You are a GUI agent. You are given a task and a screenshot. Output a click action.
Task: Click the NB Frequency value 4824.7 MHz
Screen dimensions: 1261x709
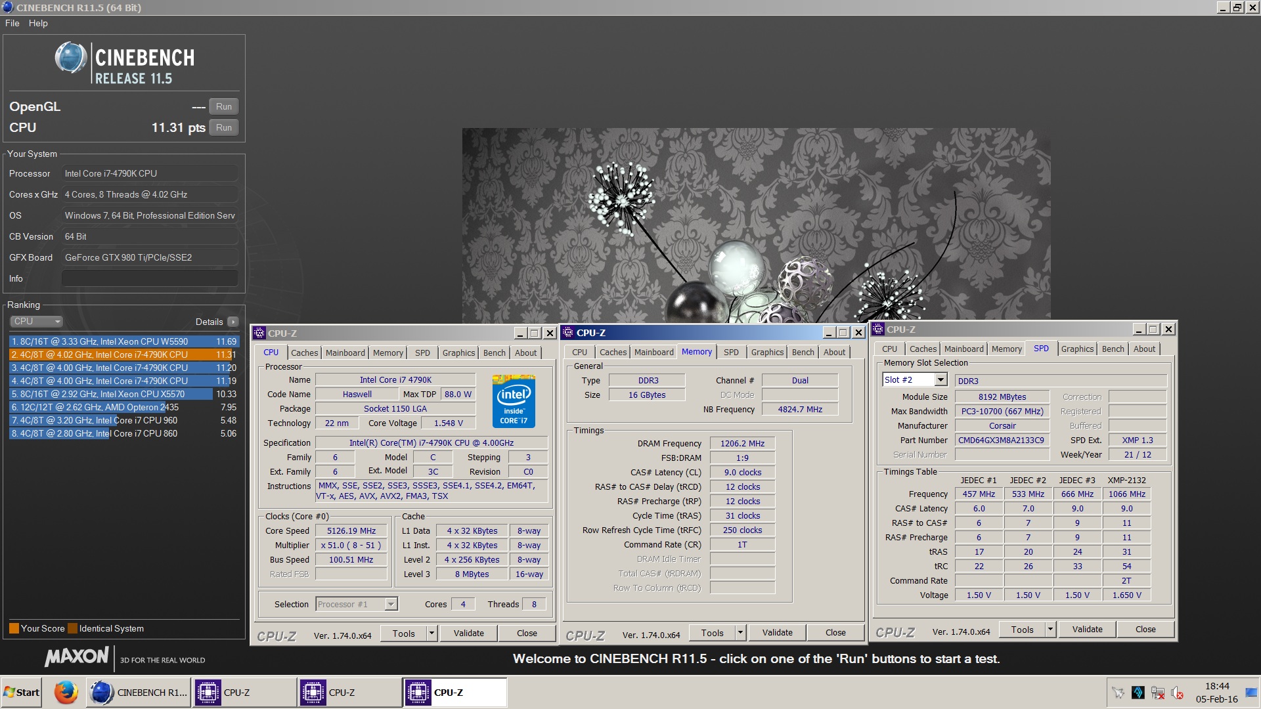(x=800, y=409)
